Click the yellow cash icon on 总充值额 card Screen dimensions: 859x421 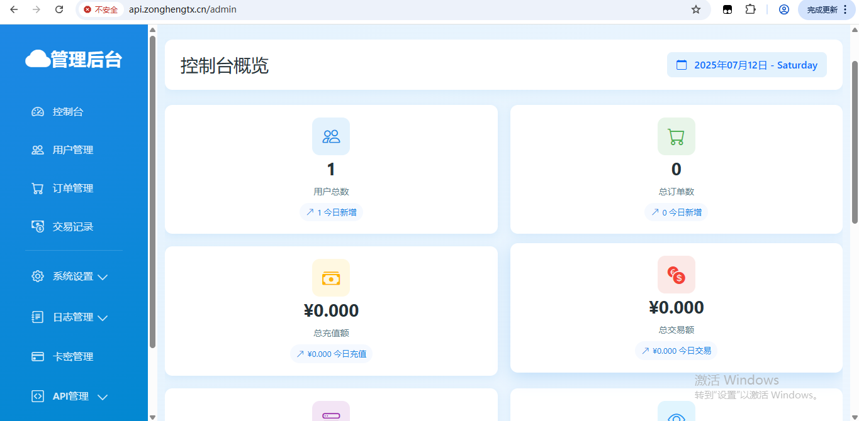point(331,278)
